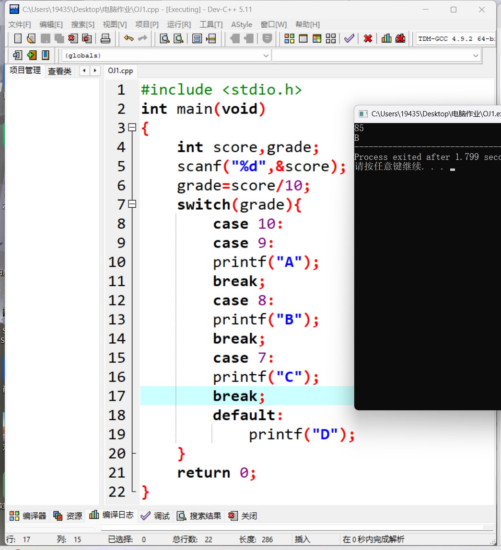
Task: Open the 运行[R] menu
Action: (179, 24)
